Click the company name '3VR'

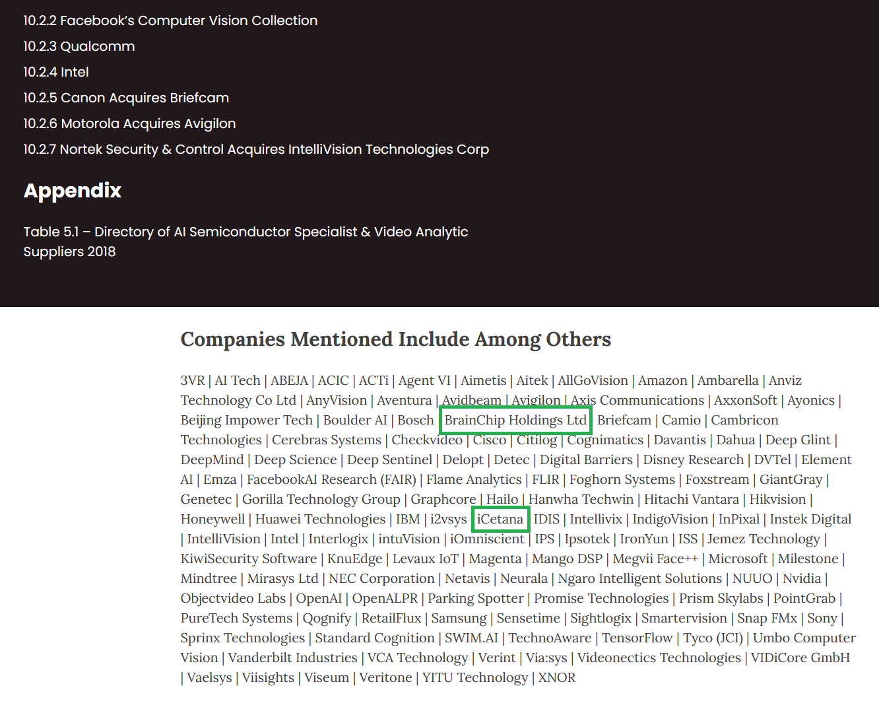tap(193, 381)
